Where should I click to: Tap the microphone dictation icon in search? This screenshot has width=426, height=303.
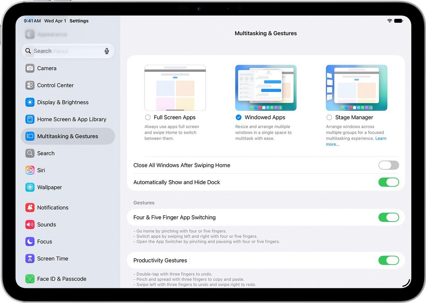107,51
